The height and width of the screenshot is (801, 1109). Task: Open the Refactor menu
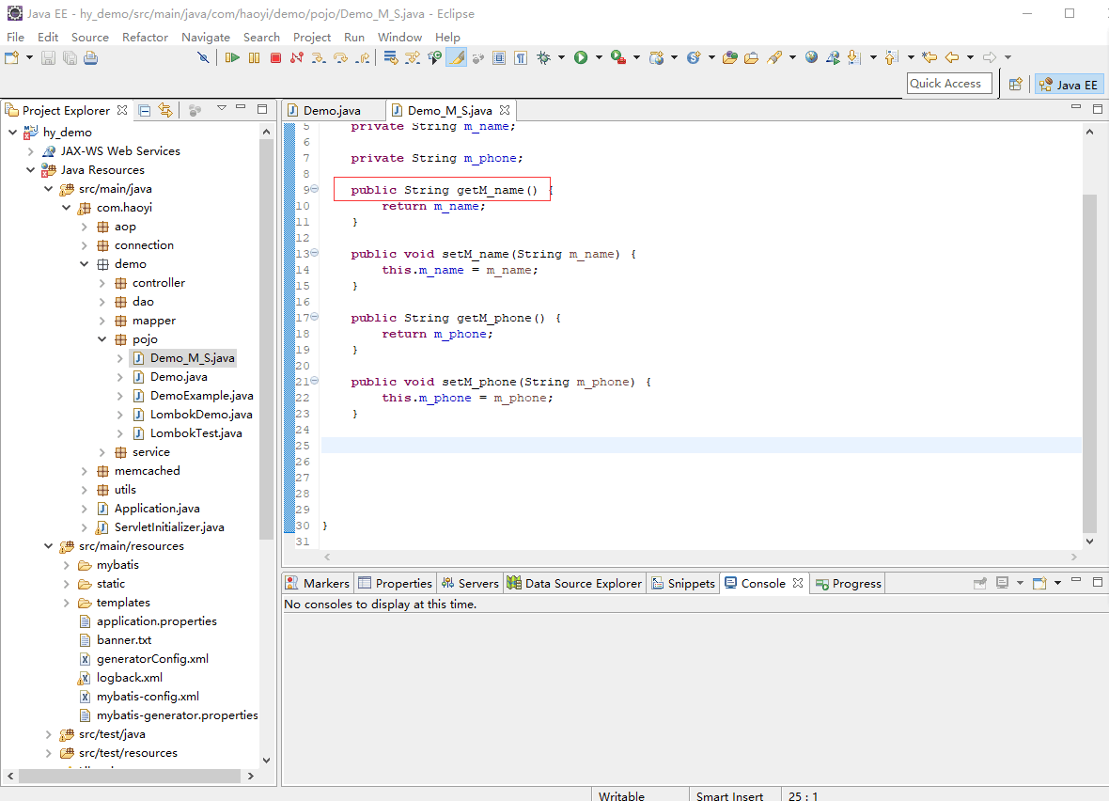pos(145,37)
